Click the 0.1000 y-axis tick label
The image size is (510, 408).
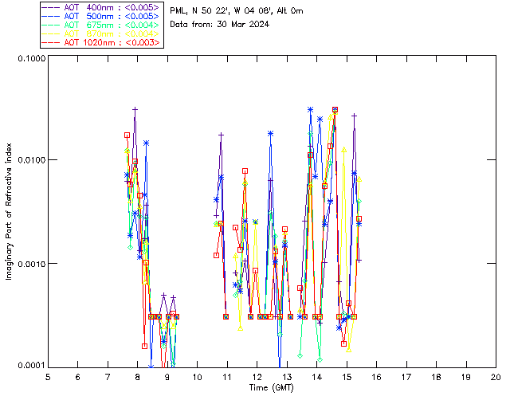click(29, 60)
